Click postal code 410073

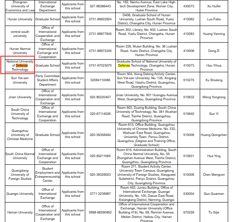click(189, 65)
